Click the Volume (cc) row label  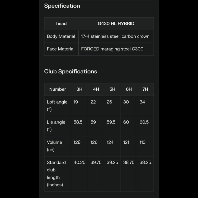pyautogui.click(x=54, y=146)
